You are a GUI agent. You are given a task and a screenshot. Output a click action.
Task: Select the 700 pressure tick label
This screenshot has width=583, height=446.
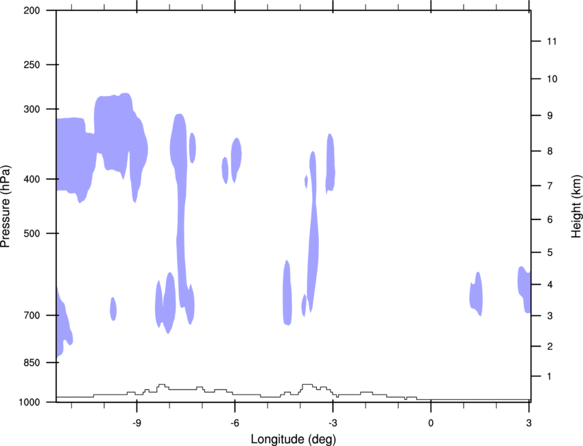pyautogui.click(x=32, y=315)
